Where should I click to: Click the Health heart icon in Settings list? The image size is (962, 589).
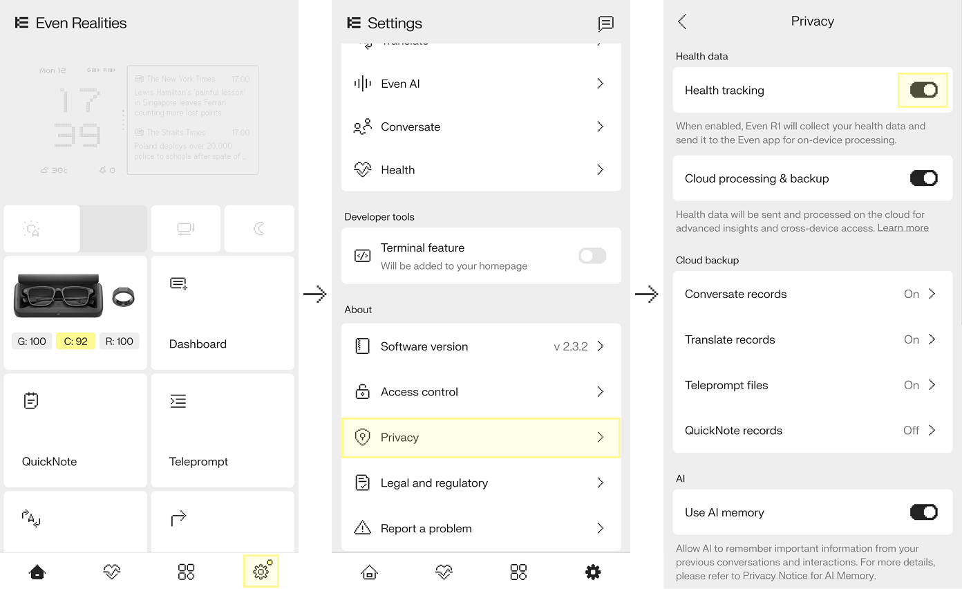pos(362,169)
